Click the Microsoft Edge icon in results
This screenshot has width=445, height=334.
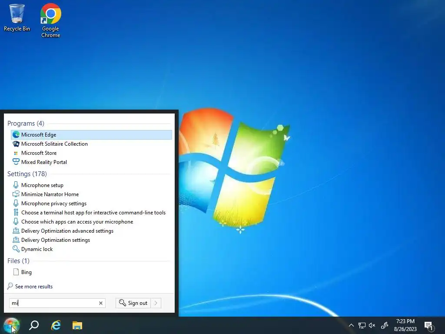pos(16,135)
